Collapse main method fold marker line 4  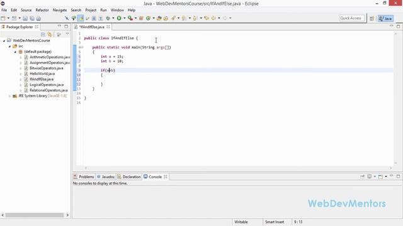tap(82, 48)
